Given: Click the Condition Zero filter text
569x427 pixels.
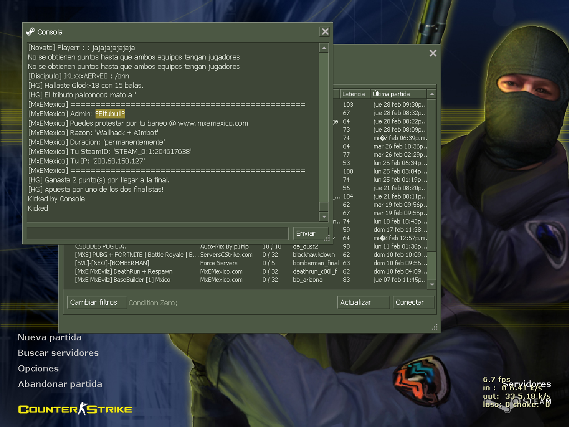Looking at the screenshot, I should point(153,303).
